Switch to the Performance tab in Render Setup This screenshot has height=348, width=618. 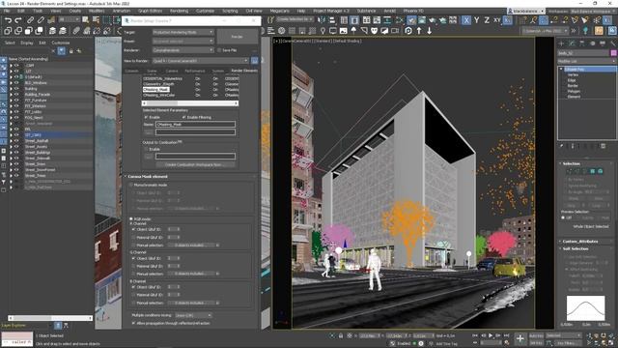click(x=195, y=71)
